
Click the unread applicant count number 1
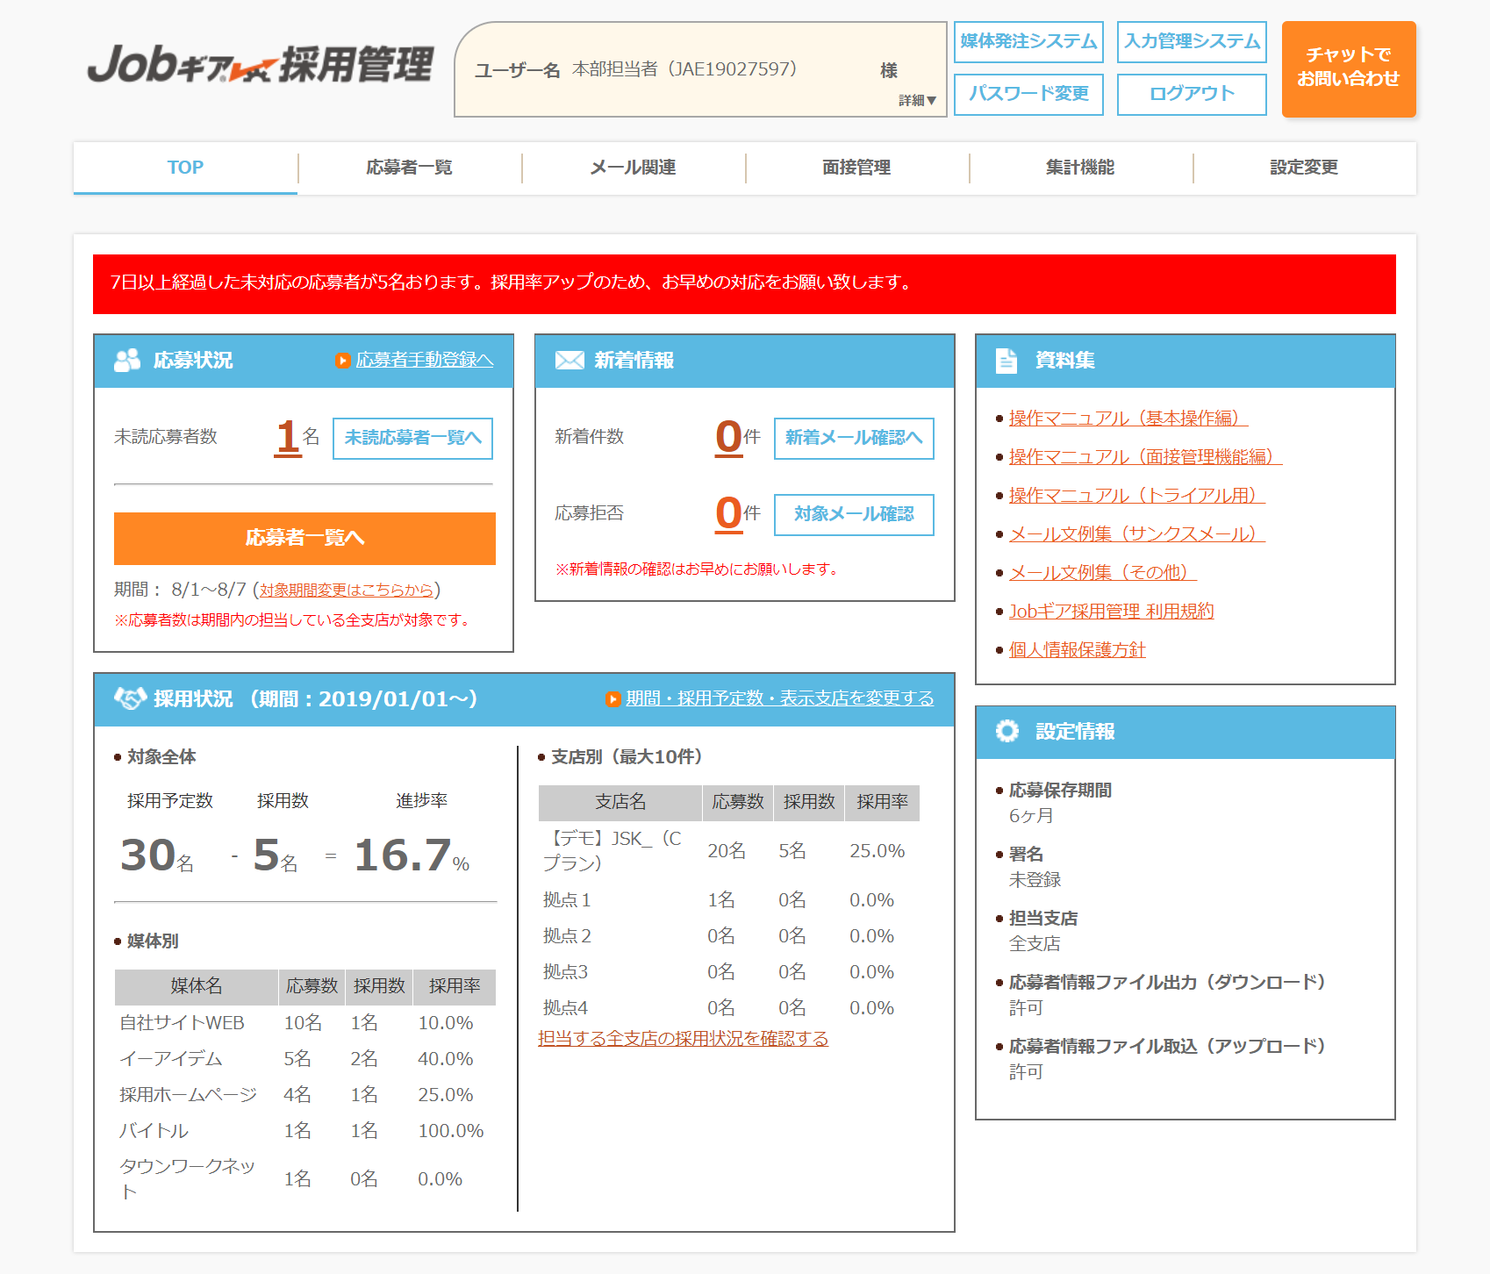pos(287,437)
